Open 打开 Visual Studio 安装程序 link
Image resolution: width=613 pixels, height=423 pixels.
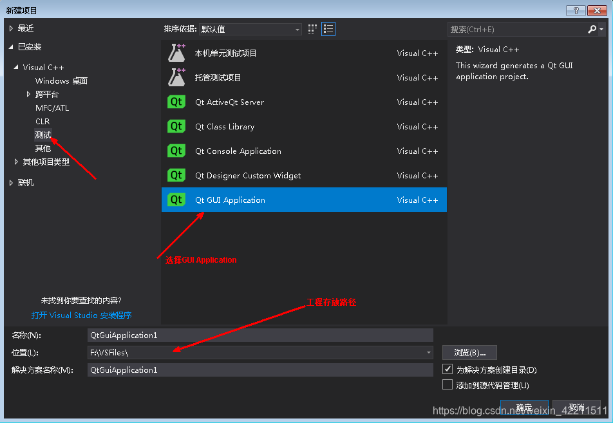(81, 315)
